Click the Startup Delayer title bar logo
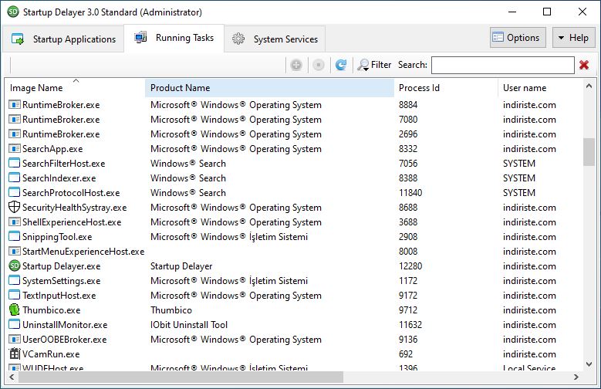Image resolution: width=601 pixels, height=389 pixels. [x=13, y=12]
